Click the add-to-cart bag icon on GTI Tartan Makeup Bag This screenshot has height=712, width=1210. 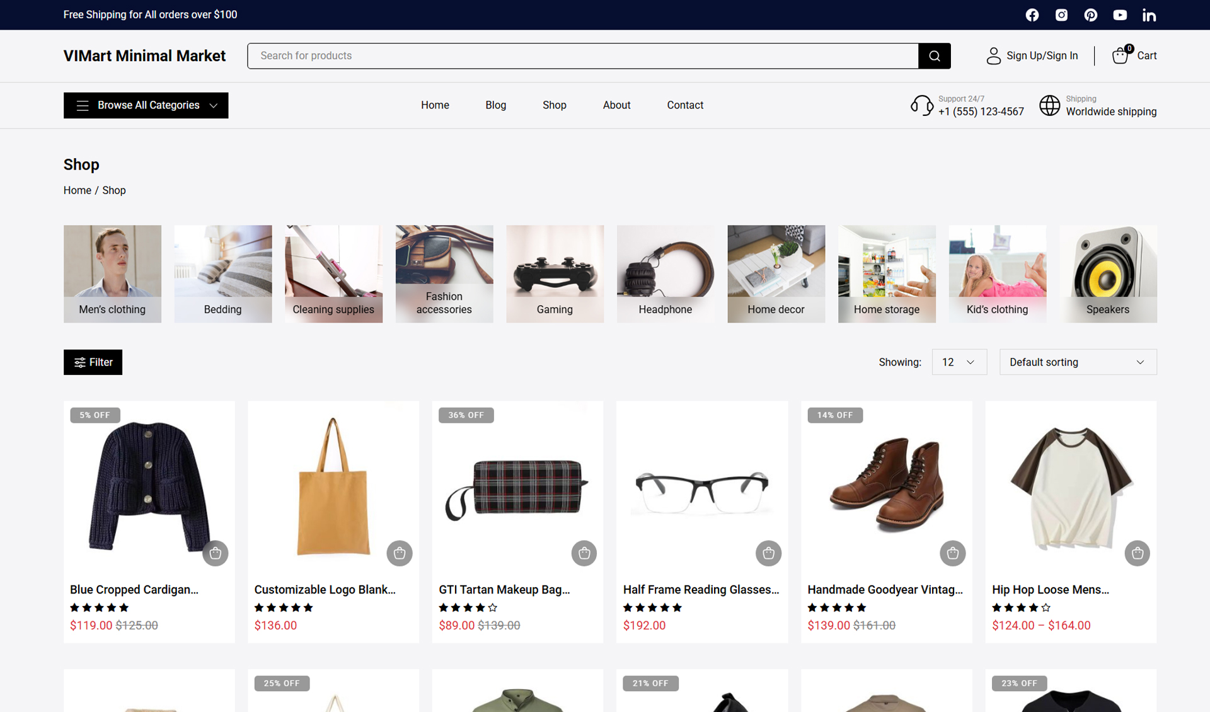(584, 553)
